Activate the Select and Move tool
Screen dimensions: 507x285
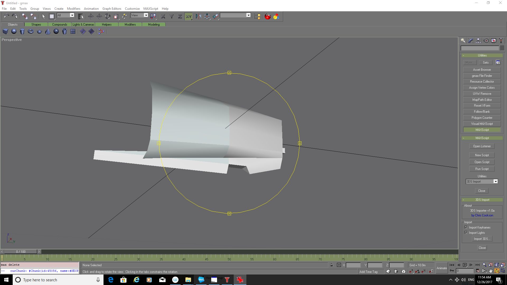coord(91,16)
